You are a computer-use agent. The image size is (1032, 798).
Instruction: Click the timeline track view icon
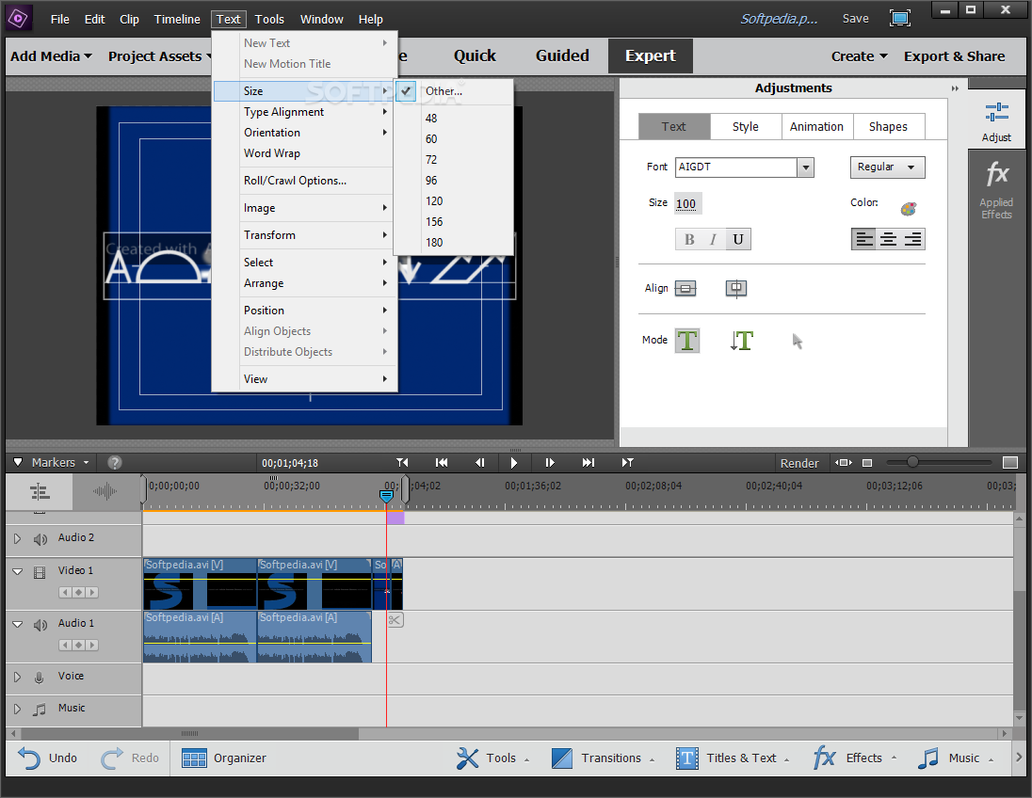pos(40,491)
